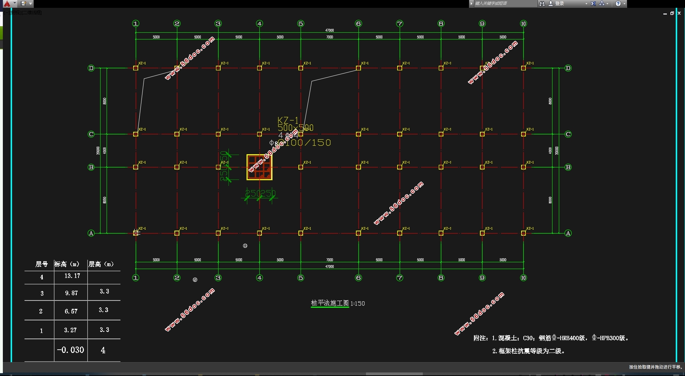The width and height of the screenshot is (685, 376).
Task: Click the Autodesk A360 triangle icon
Action: 602,4
